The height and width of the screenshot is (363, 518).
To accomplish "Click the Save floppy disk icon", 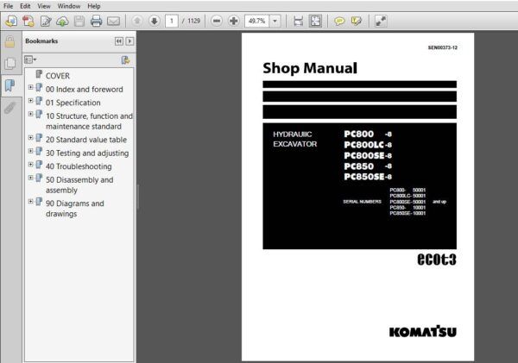I will [79, 21].
